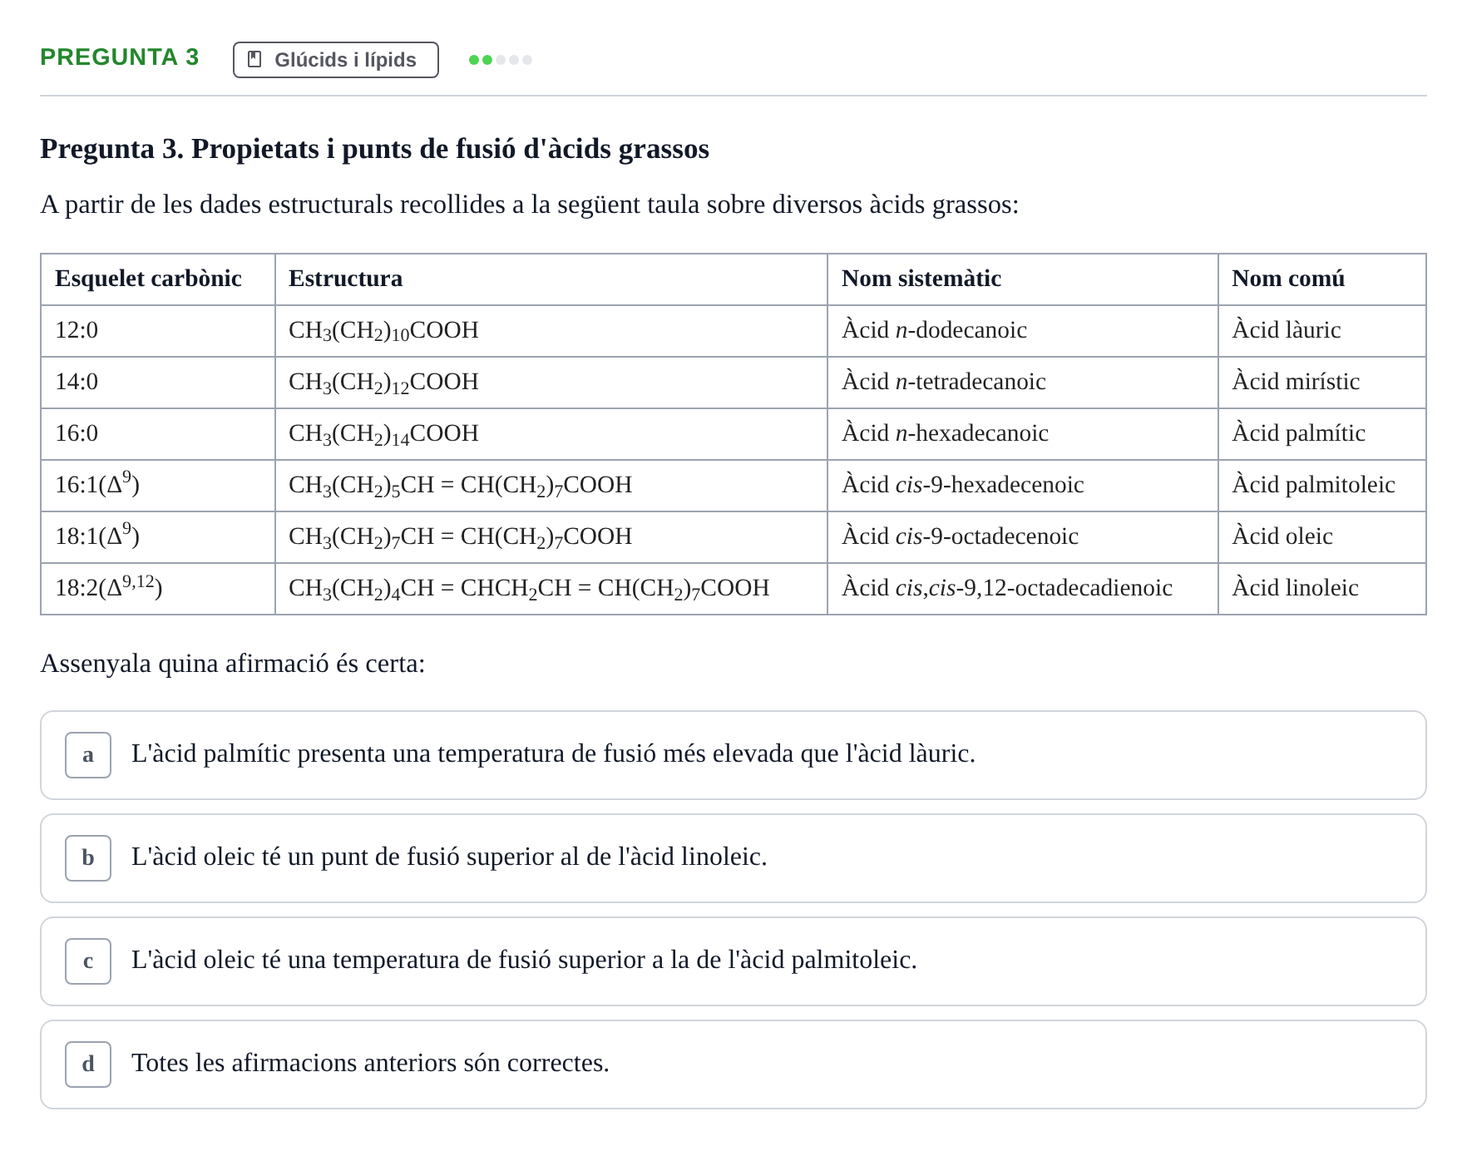Choose answer comparing oleic and linoleic acid
Screen dimensions: 1467x1151
pos(733,858)
